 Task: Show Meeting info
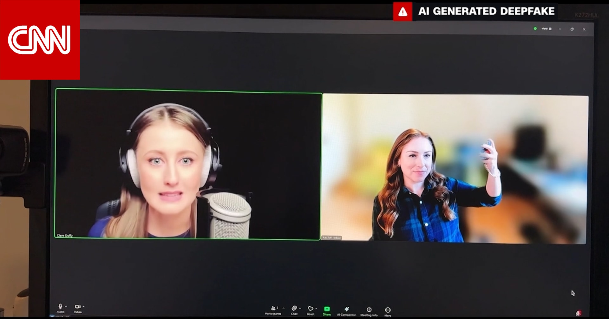(369, 310)
